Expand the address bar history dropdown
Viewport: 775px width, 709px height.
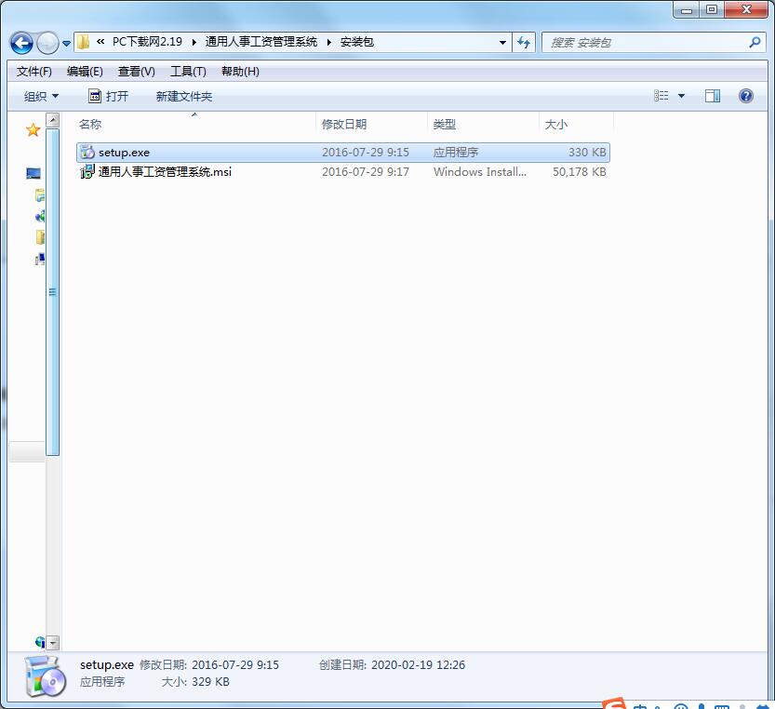coord(502,43)
